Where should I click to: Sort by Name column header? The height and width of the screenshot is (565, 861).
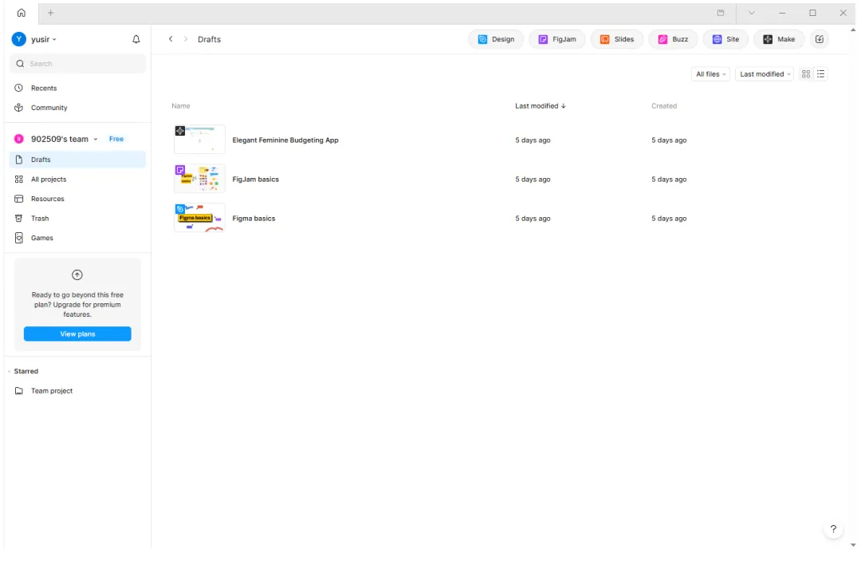pyautogui.click(x=181, y=106)
